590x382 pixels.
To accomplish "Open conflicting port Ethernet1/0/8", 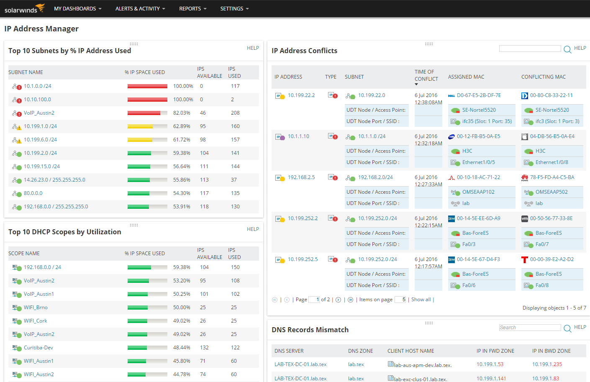I will coord(552,162).
